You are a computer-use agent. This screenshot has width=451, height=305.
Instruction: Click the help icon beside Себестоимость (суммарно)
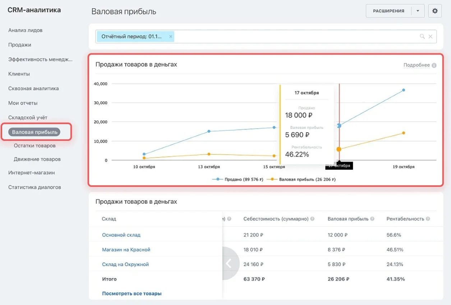312,219
